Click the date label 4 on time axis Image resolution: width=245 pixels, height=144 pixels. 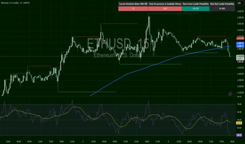(x=168, y=141)
